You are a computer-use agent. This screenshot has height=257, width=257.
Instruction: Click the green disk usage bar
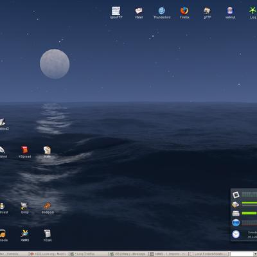249,213
